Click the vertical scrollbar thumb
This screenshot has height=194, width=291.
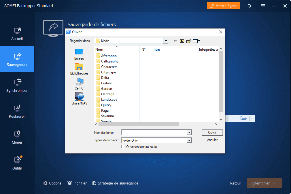[x=221, y=81]
